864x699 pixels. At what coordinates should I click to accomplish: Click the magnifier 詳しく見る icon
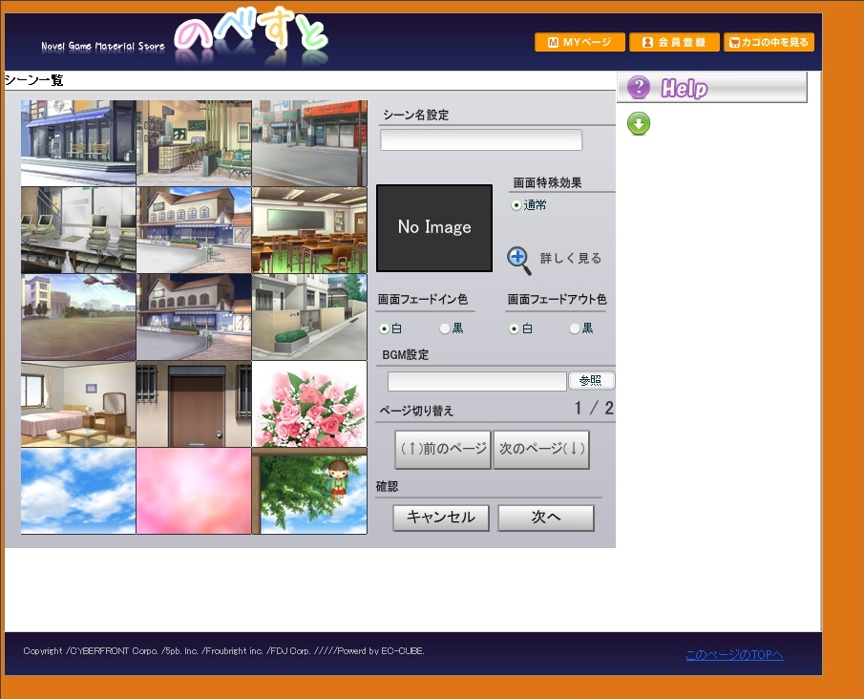tap(519, 260)
